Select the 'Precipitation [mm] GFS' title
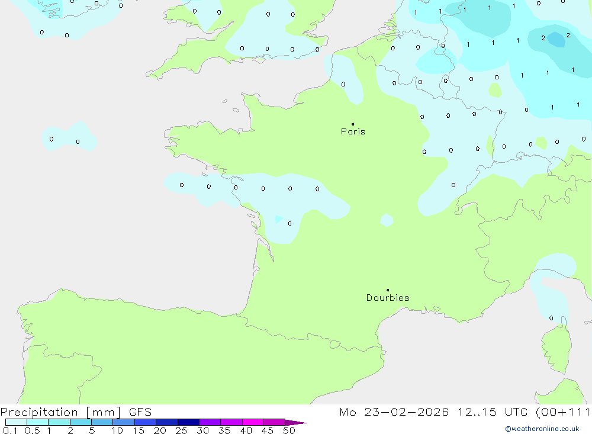592x434 pixels. click(x=76, y=412)
